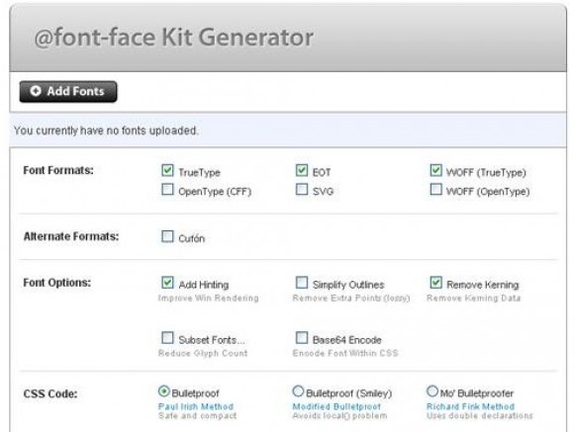574x432 pixels.
Task: Click the plus icon on Add Fonts
Action: point(36,91)
